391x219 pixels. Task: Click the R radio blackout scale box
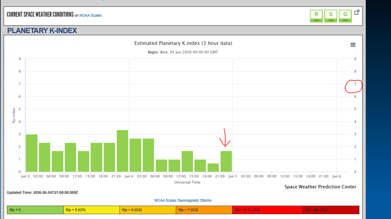(x=316, y=16)
